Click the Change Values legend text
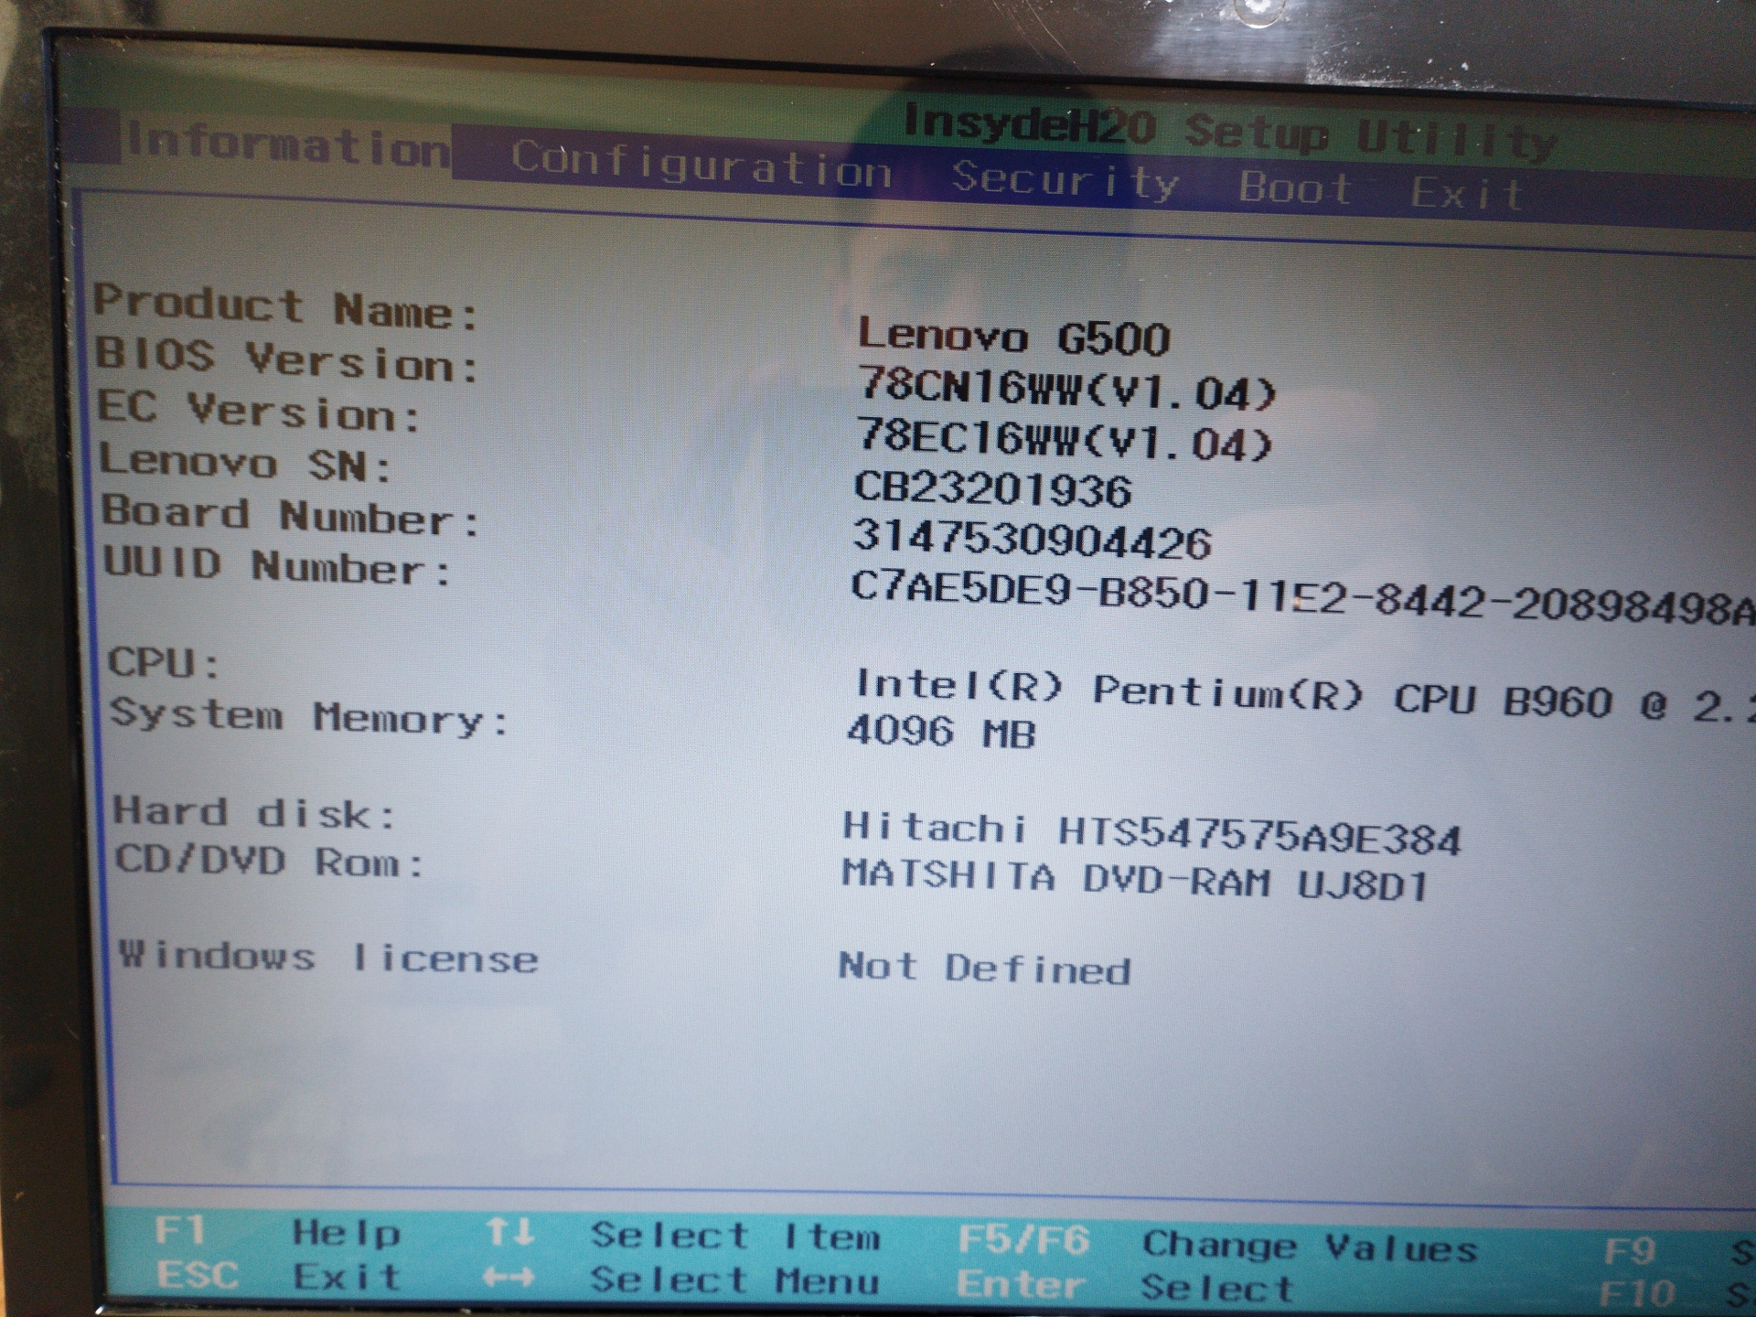Image resolution: width=1756 pixels, height=1317 pixels. pyautogui.click(x=1310, y=1246)
